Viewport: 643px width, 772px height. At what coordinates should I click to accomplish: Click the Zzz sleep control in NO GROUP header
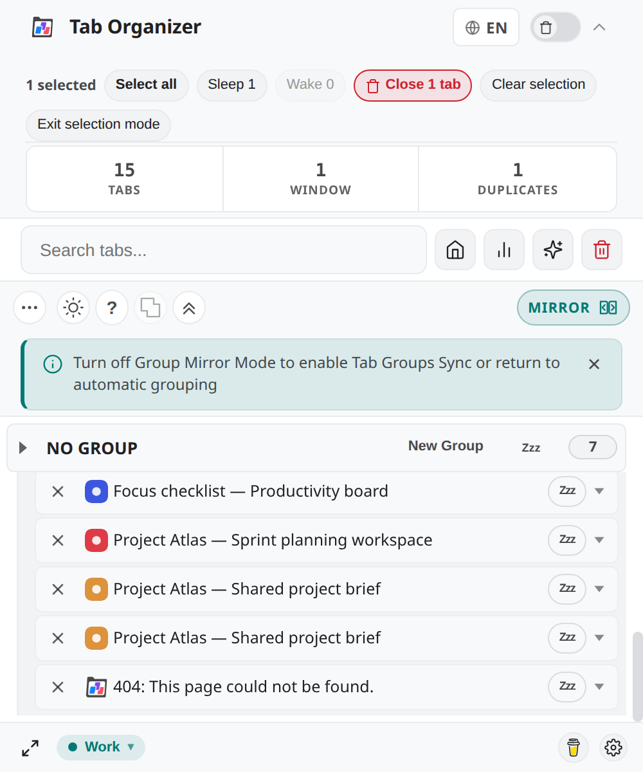pos(531,448)
